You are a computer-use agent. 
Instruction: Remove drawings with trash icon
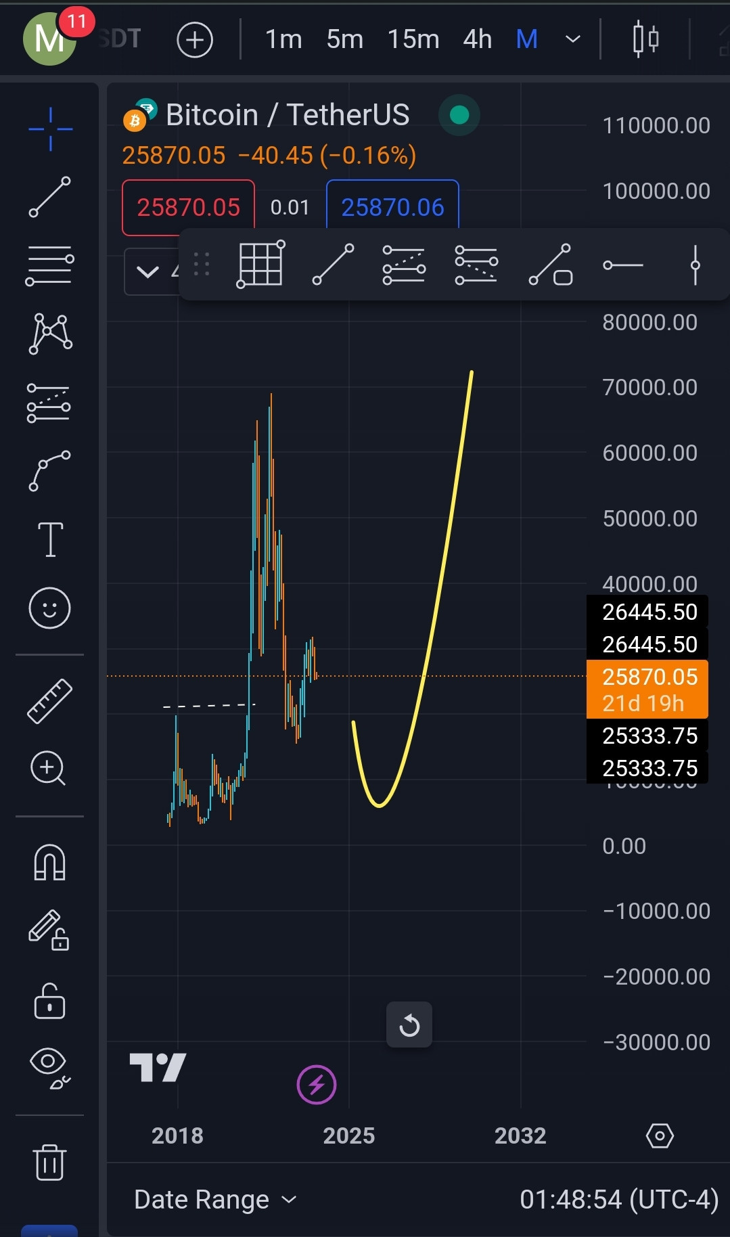point(49,1162)
